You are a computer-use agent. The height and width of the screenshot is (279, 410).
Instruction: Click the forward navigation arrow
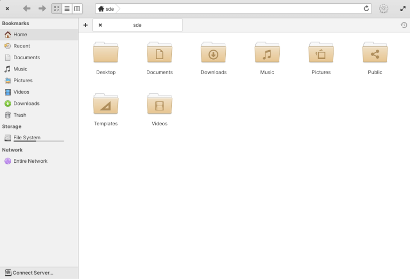tap(42, 9)
